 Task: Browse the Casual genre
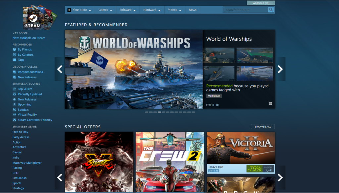[x=17, y=152]
